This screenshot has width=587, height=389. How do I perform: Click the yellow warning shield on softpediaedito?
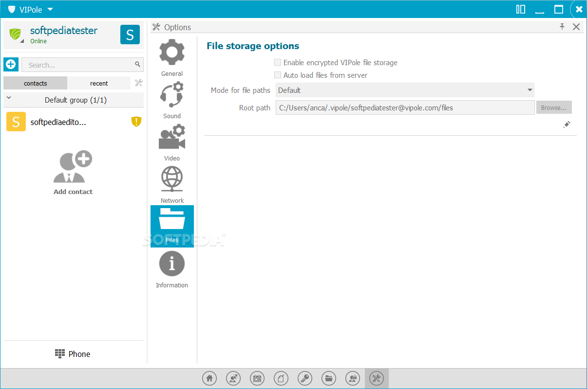point(136,122)
